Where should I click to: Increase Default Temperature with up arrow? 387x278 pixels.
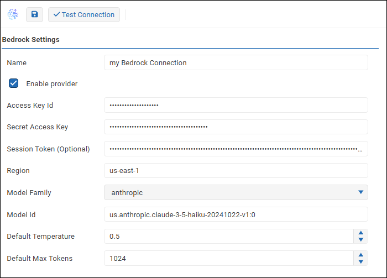click(360, 233)
